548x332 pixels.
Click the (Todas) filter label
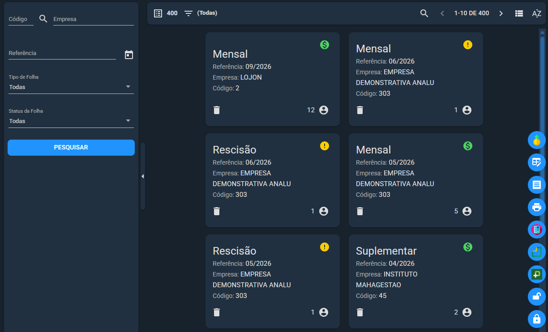pos(207,13)
